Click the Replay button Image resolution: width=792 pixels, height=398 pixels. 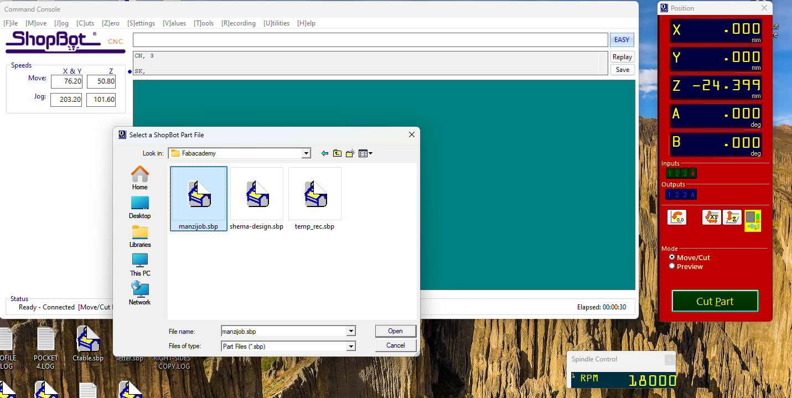(622, 57)
